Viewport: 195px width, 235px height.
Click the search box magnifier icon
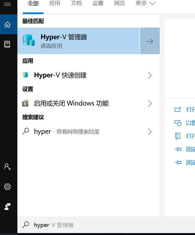pyautogui.click(x=26, y=225)
